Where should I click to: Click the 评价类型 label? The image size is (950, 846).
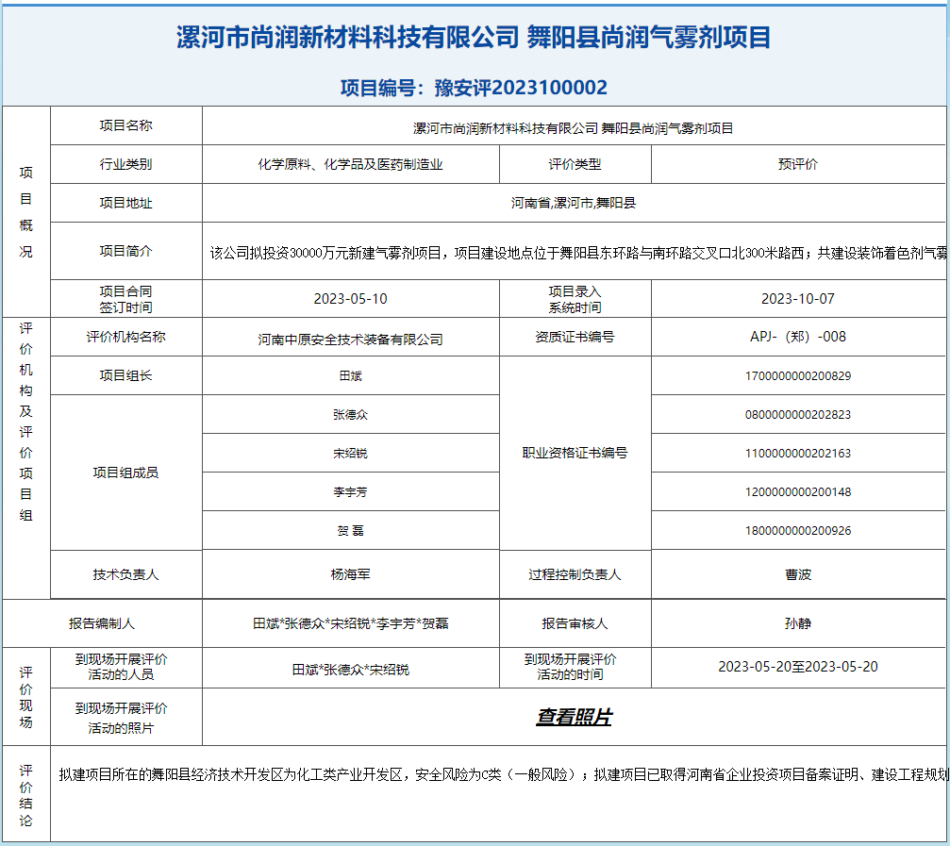click(x=575, y=164)
